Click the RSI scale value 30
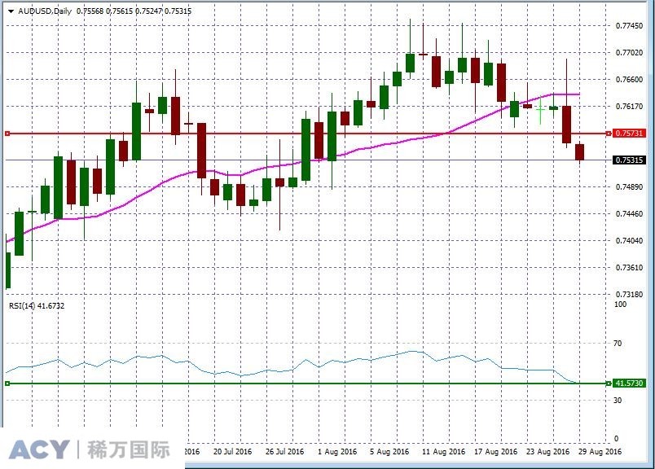This screenshot has height=469, width=655. coord(618,400)
